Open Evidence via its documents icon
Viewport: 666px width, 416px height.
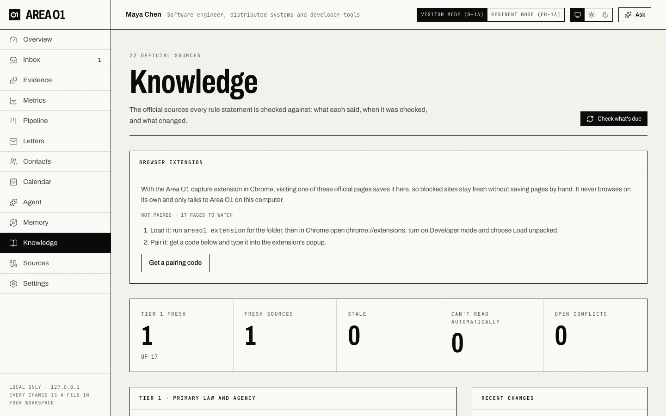[x=13, y=80]
